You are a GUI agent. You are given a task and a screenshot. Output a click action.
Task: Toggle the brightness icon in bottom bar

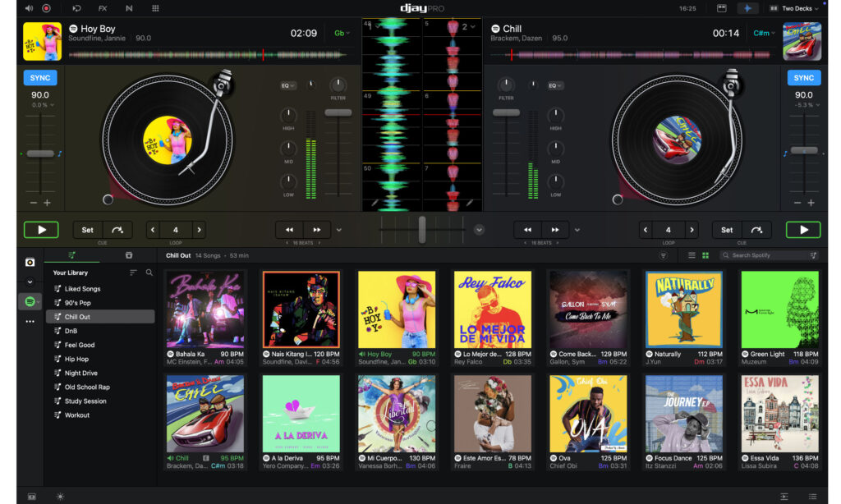click(x=60, y=497)
